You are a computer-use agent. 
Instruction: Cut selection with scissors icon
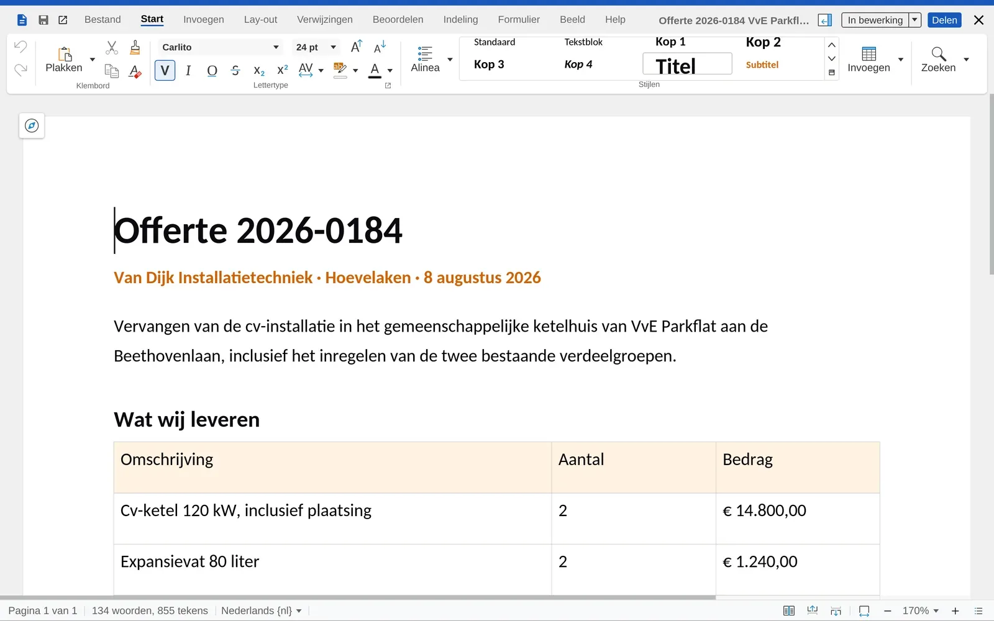click(112, 47)
